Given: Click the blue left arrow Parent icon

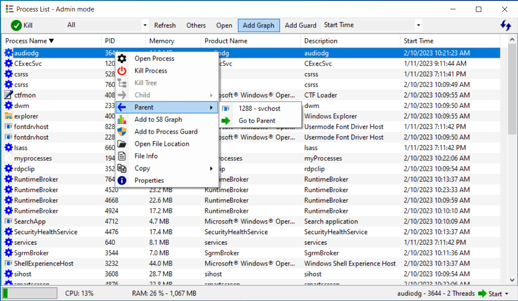Looking at the screenshot, I should [x=122, y=107].
